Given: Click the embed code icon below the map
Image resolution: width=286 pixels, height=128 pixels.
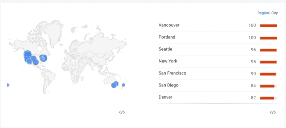Looking at the screenshot, I should click(122, 112).
